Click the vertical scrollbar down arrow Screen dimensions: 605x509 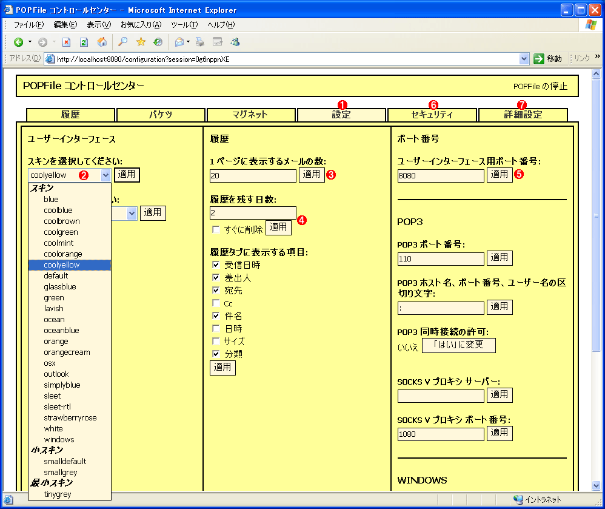(x=596, y=486)
